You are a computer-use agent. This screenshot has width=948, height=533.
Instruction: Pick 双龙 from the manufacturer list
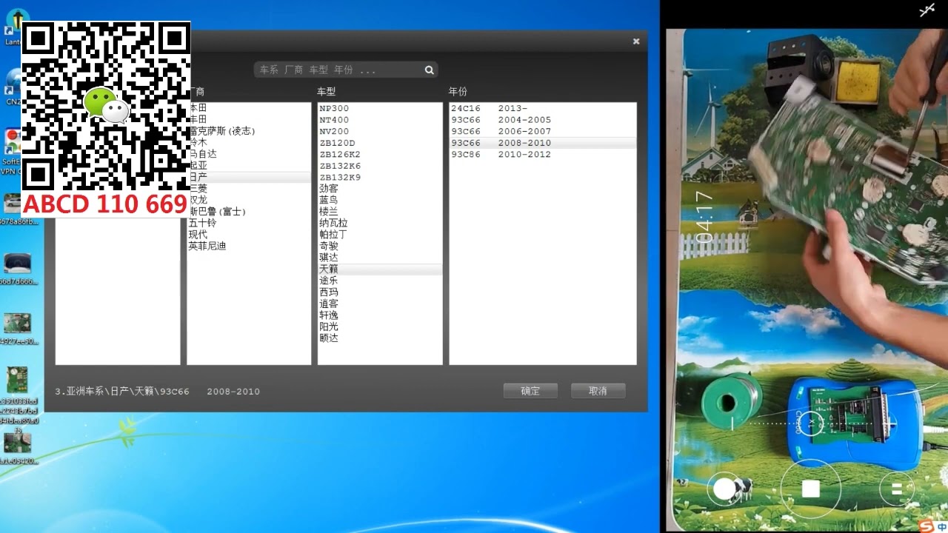[249, 200]
